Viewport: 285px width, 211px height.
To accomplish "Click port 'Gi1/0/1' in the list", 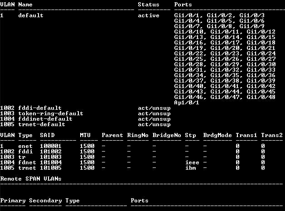I will (187, 15).
